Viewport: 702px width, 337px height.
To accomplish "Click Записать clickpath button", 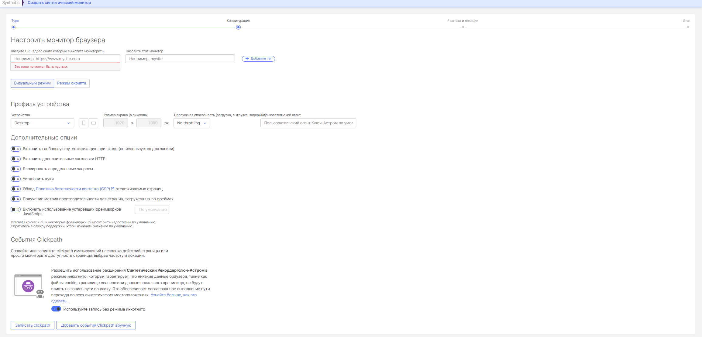I will coord(33,325).
